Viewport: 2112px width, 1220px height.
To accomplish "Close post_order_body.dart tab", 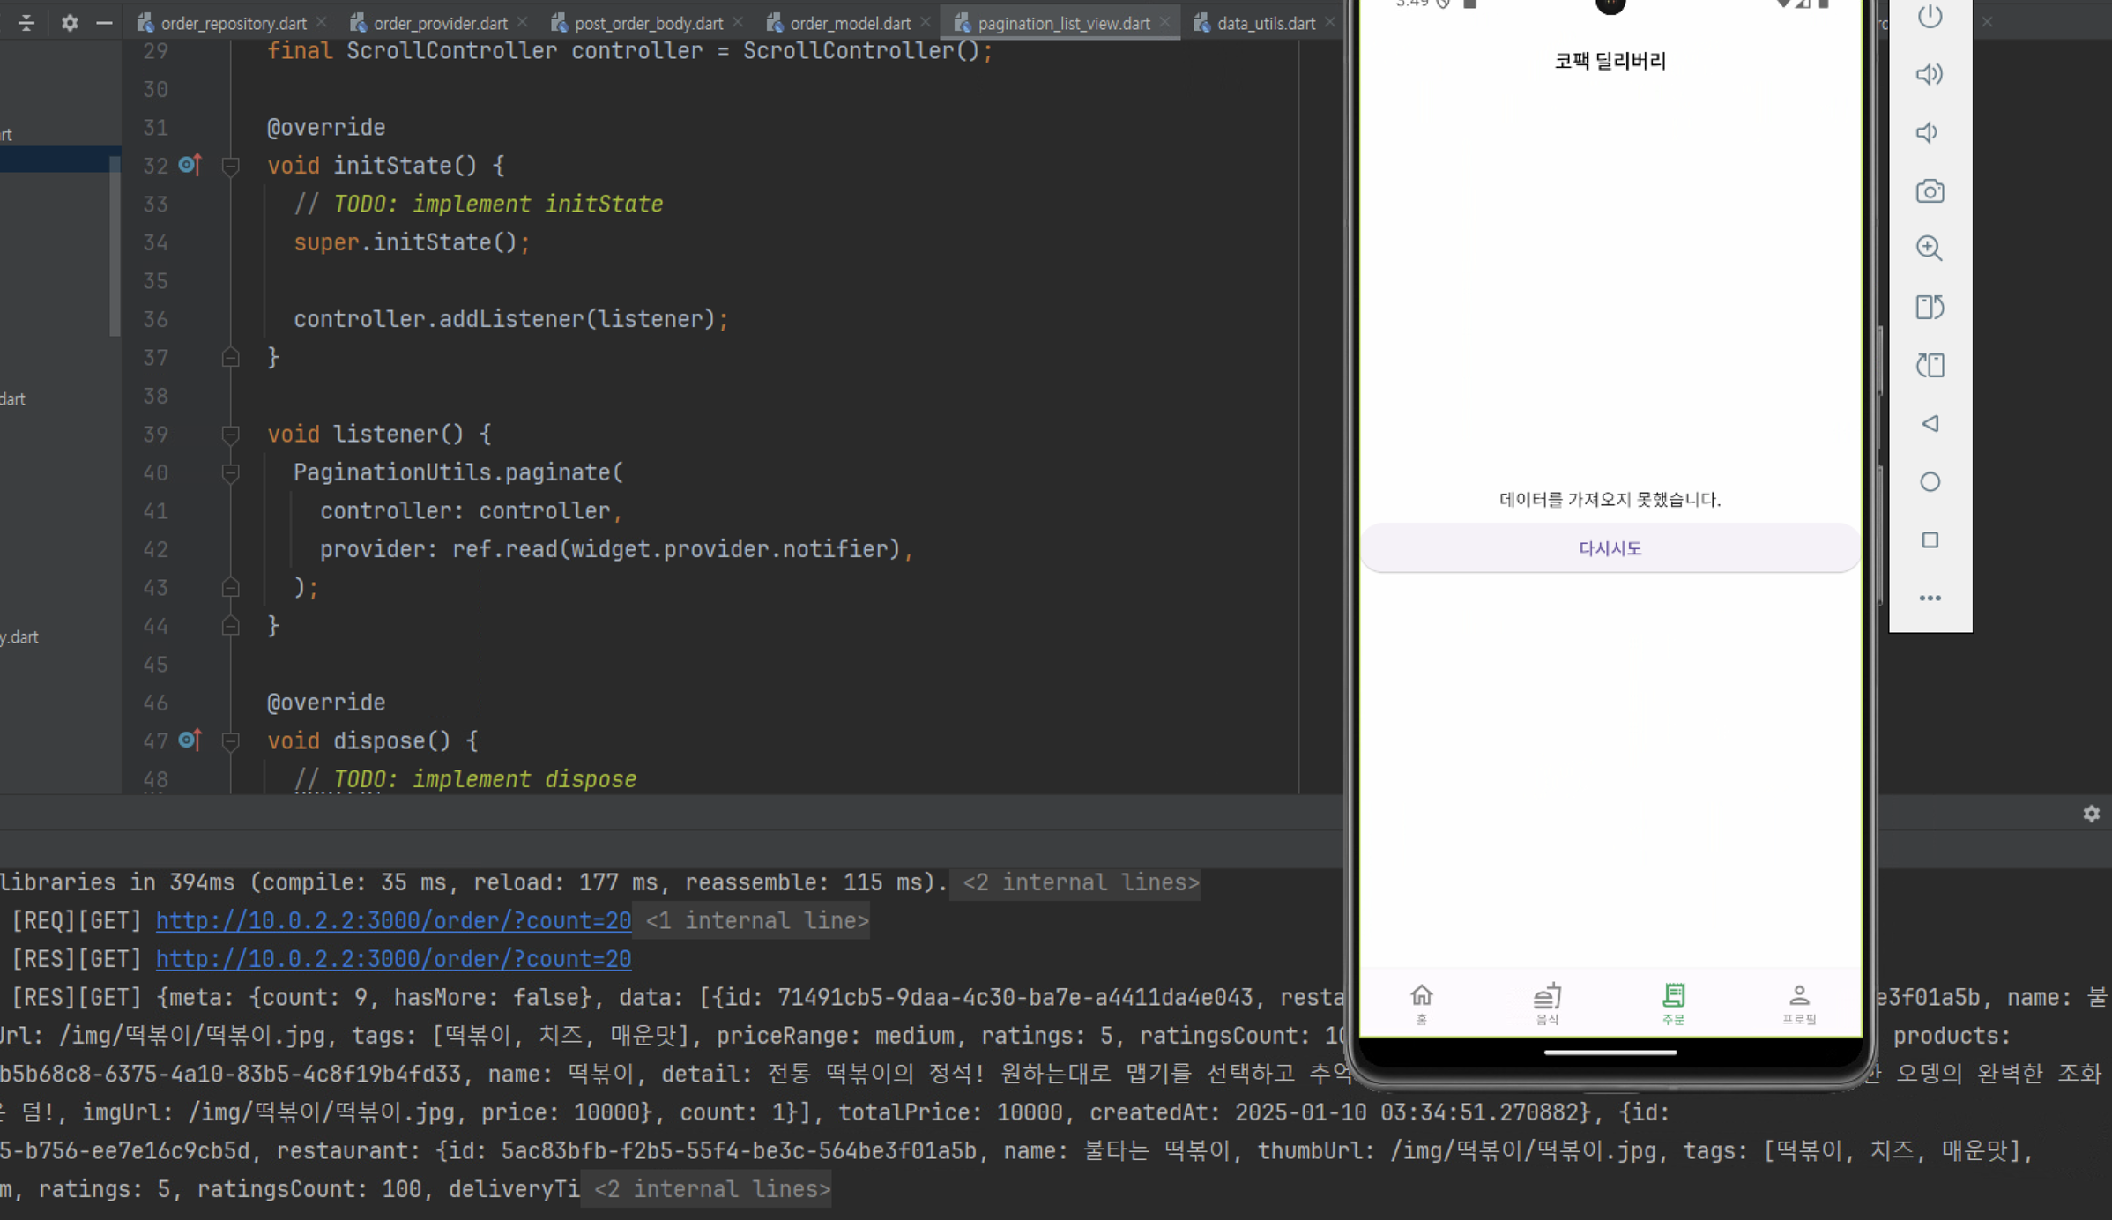I will (738, 22).
